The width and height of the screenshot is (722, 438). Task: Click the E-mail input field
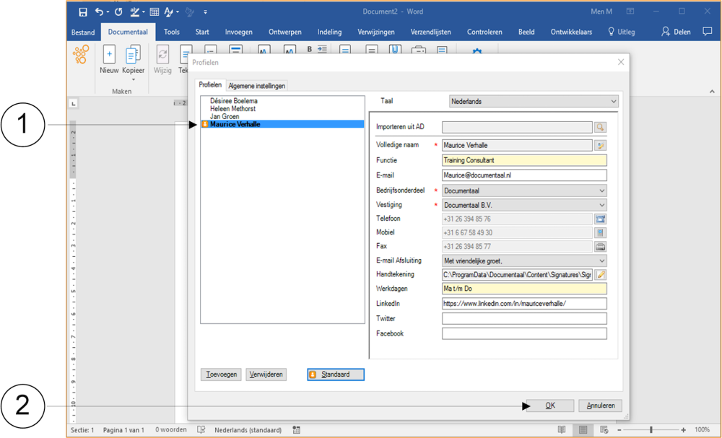coord(524,175)
